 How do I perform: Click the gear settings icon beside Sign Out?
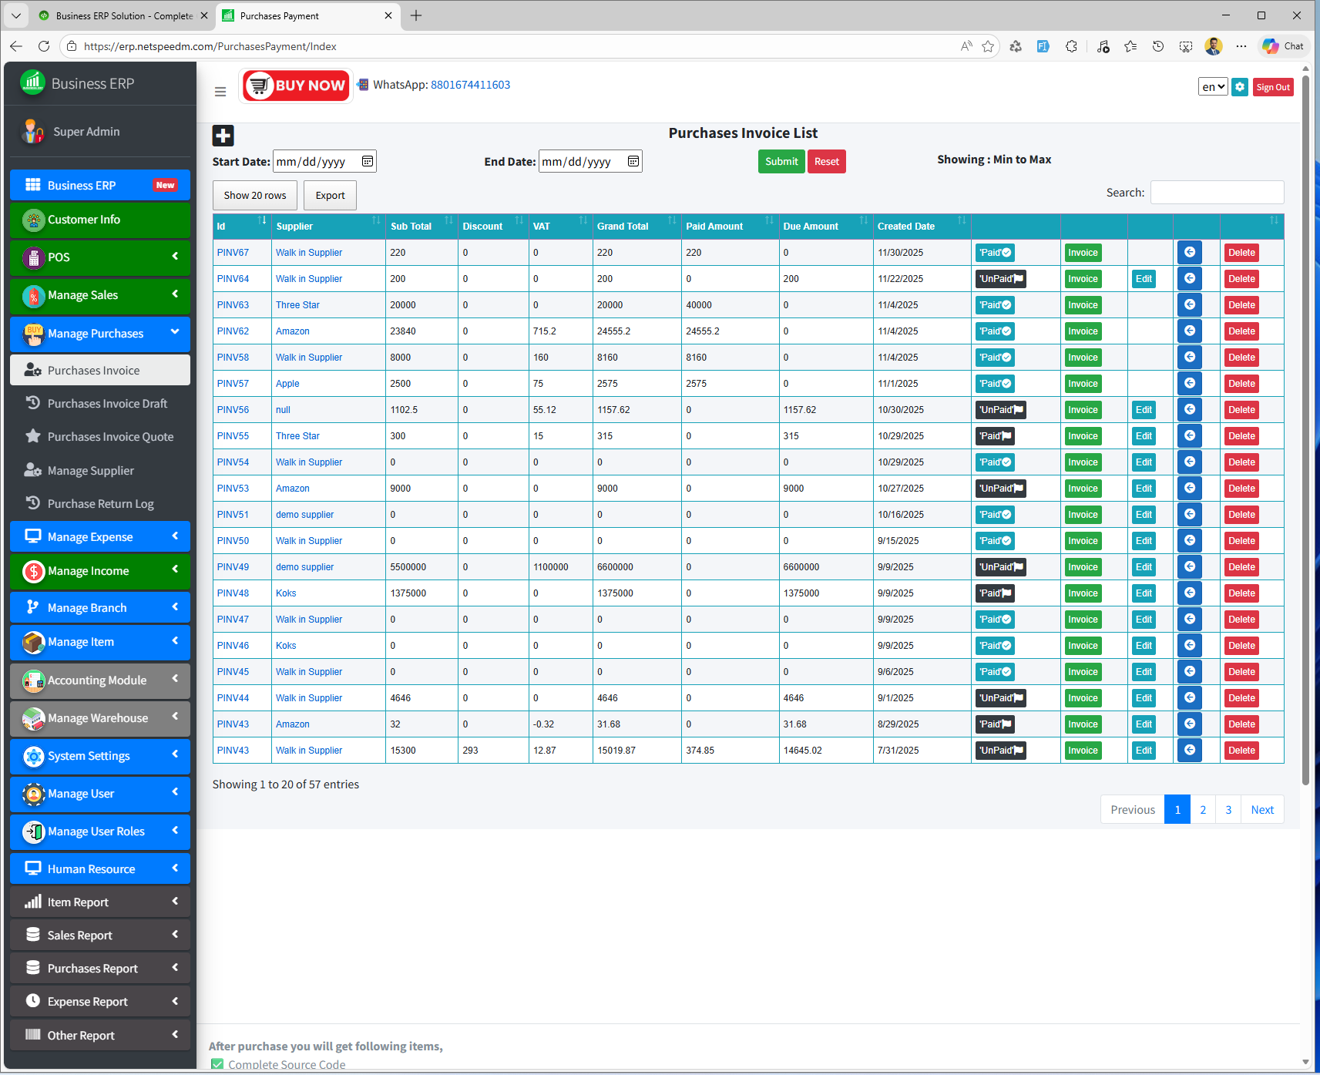pyautogui.click(x=1239, y=87)
